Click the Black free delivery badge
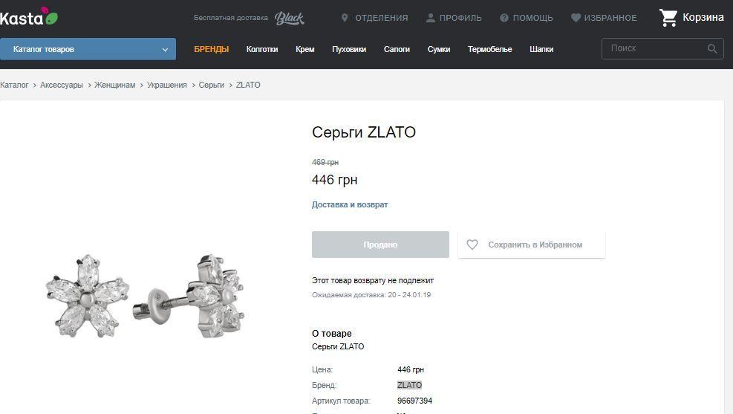Image resolution: width=733 pixels, height=414 pixels. 289,18
